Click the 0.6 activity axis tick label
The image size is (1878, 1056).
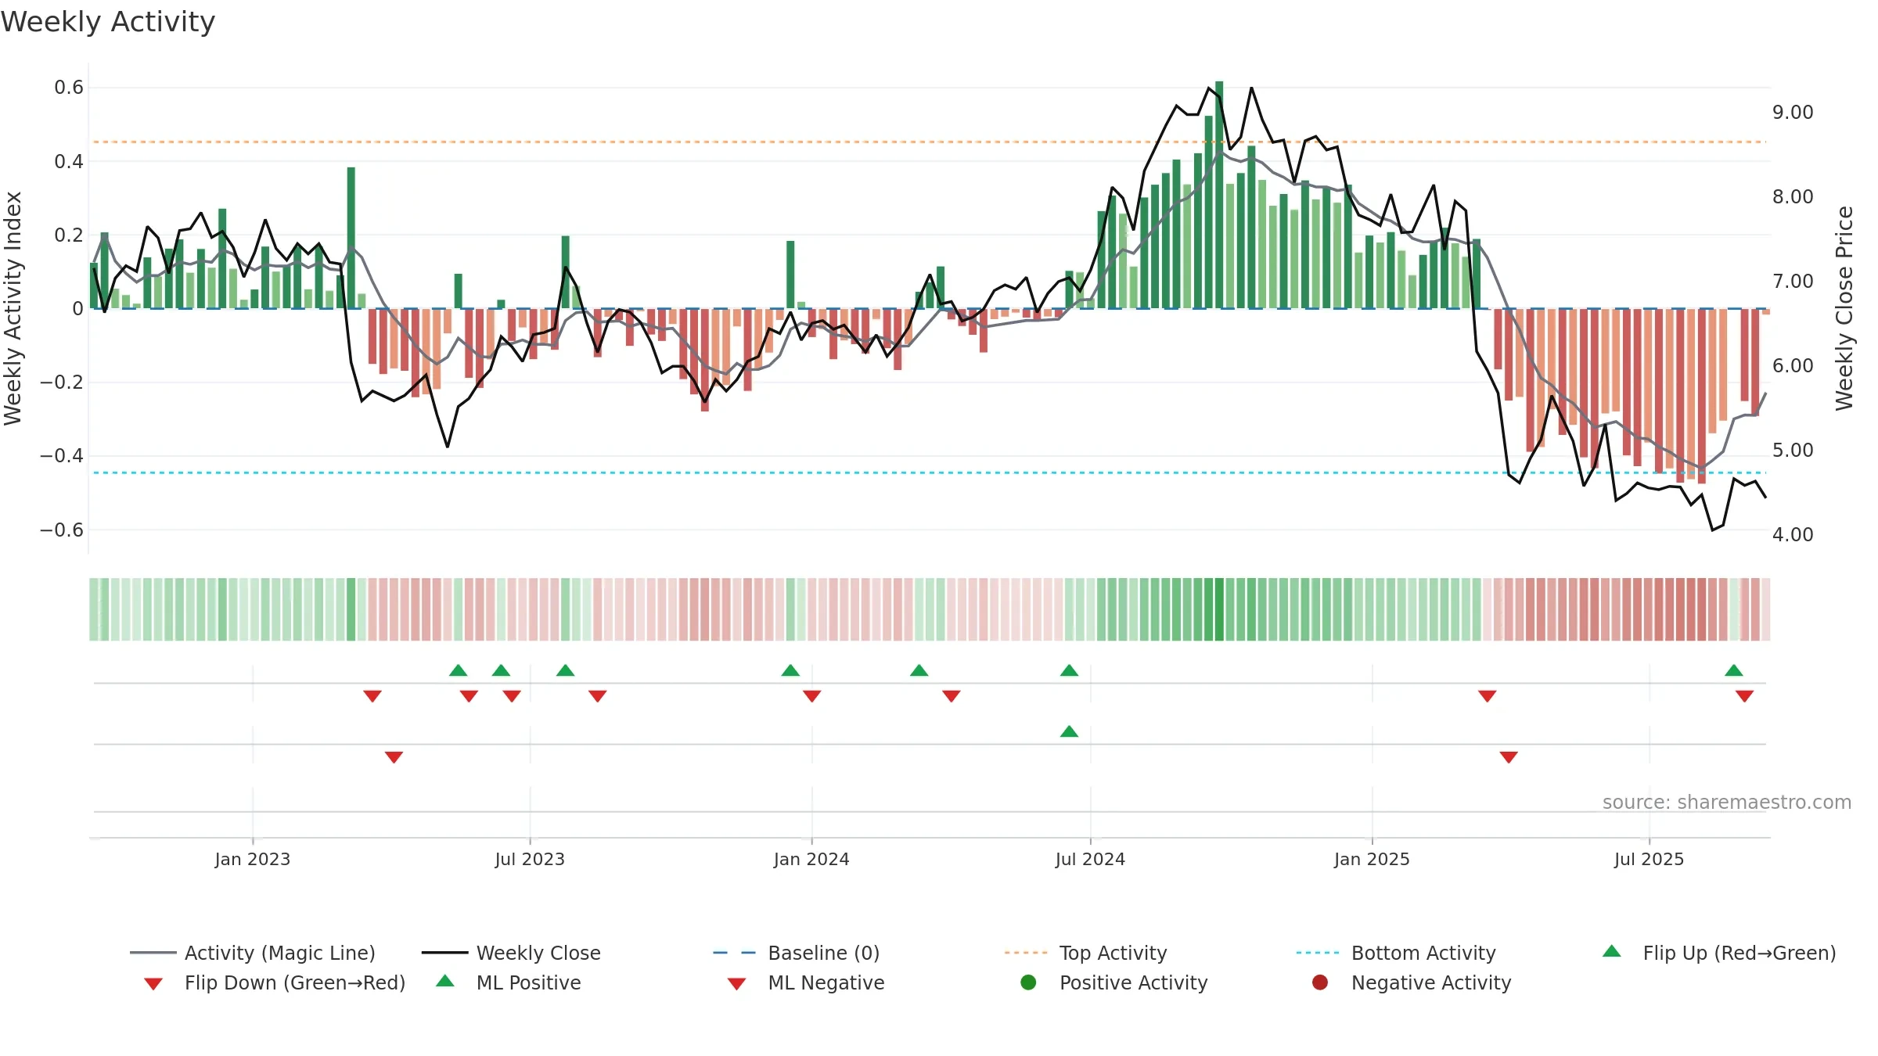pos(69,88)
